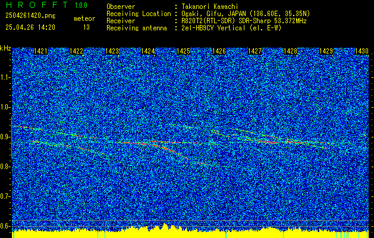Click receiver R820T2(RTL-SDR) SDR-Sharp text
Viewport: 374px width, 238px height.
[244, 21]
